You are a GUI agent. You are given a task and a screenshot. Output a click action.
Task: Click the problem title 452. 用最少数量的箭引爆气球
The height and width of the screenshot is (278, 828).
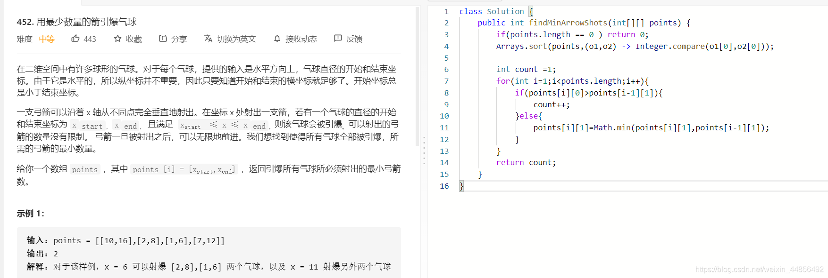76,22
